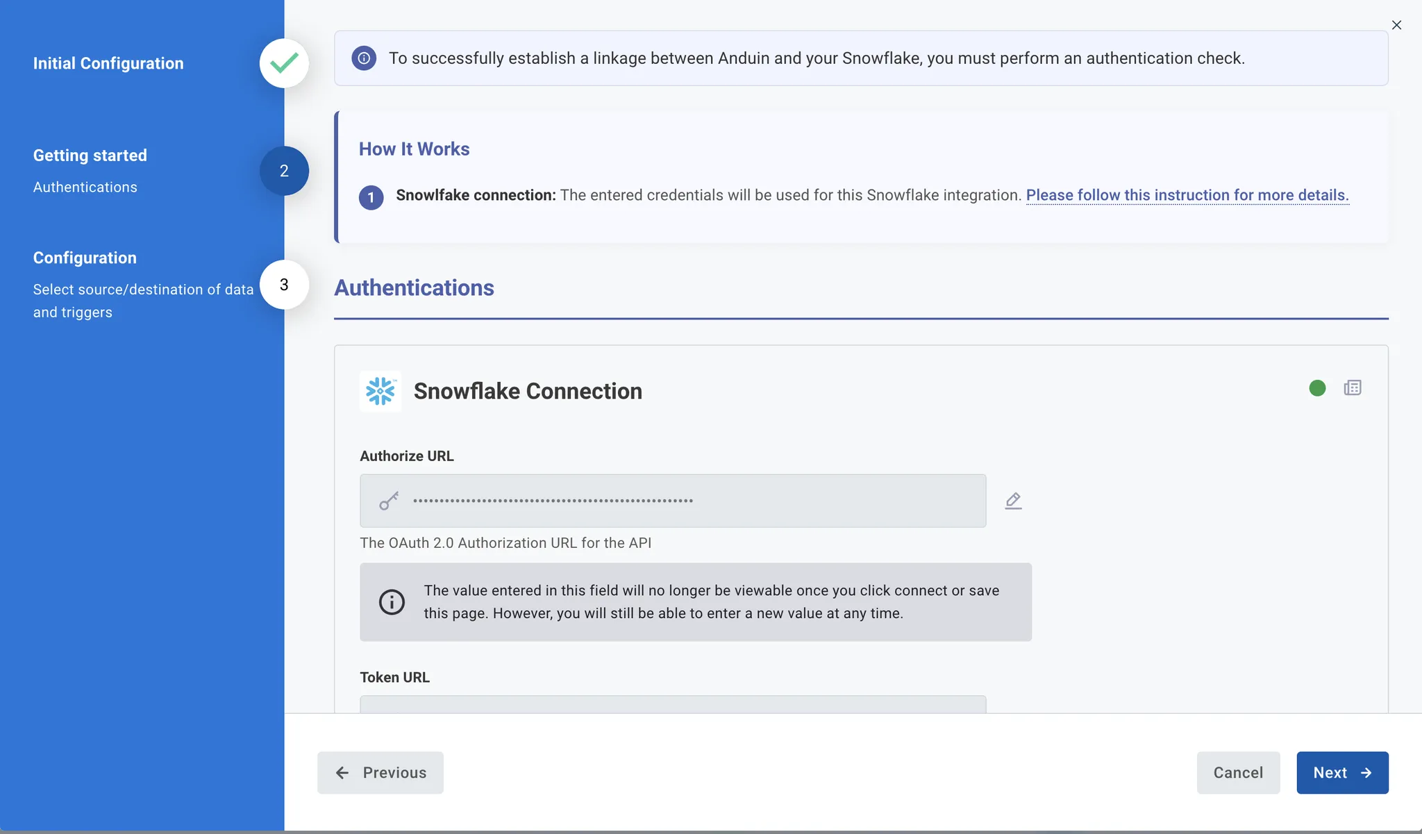
Task: Click the green connection status indicator
Action: coord(1317,388)
